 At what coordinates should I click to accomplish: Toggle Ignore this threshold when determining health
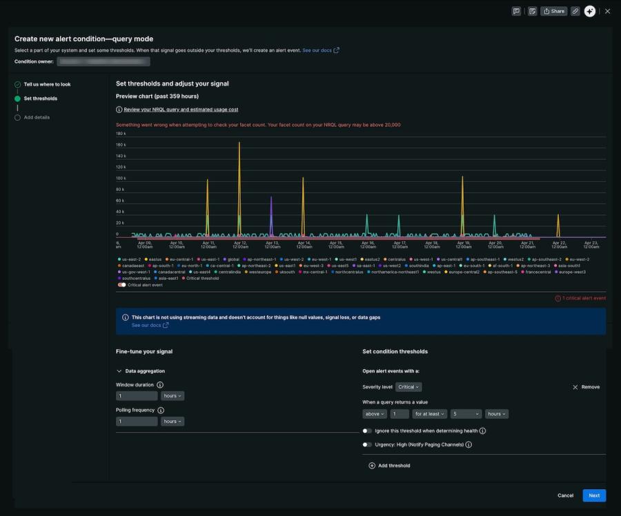click(x=367, y=431)
